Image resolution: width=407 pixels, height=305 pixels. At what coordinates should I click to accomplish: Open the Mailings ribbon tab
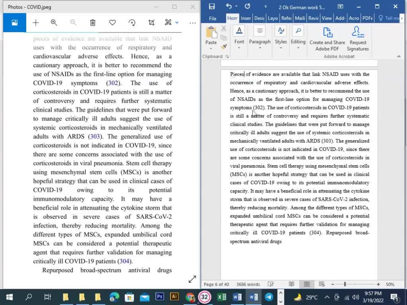[x=300, y=18]
